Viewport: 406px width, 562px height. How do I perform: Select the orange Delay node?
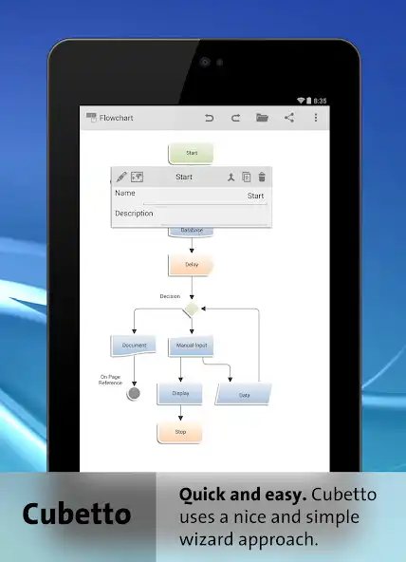point(192,265)
